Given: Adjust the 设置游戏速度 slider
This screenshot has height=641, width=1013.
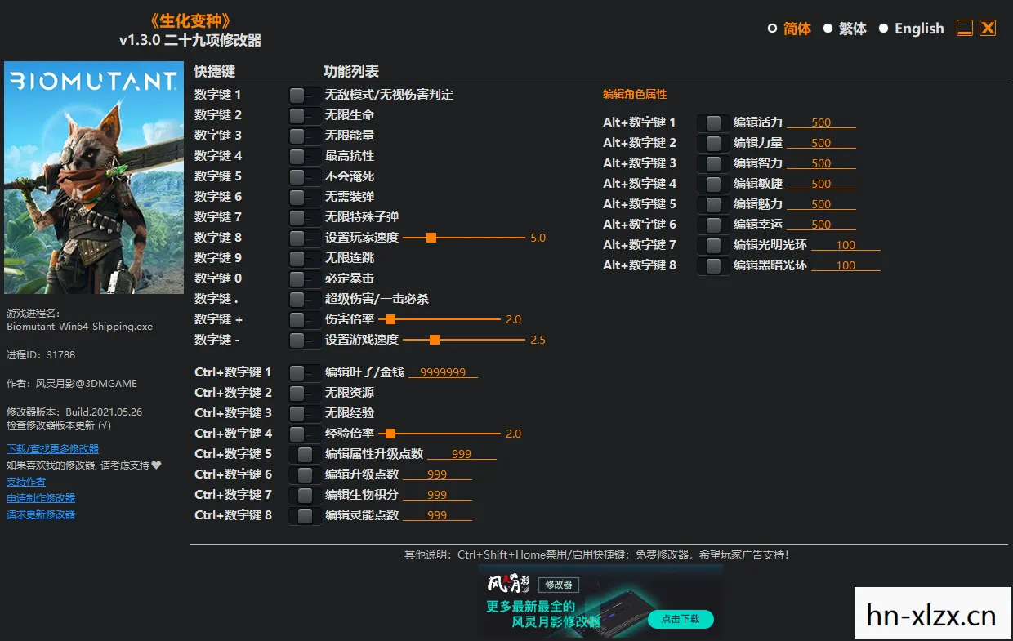Looking at the screenshot, I should click(464, 340).
